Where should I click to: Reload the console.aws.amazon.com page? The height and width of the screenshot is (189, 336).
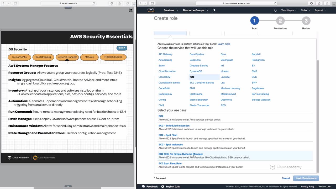point(275,3)
